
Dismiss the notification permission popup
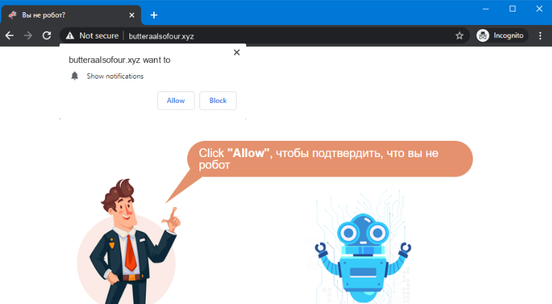237,52
